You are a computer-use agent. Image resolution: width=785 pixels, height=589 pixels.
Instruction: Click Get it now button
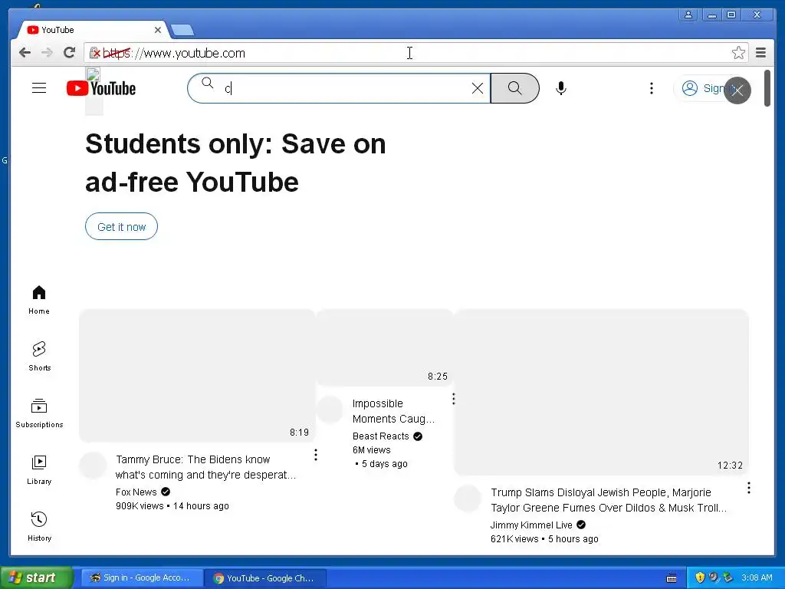122,227
